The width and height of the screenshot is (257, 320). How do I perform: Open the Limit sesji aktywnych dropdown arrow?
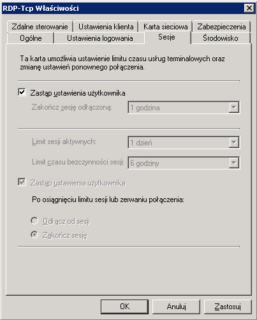pos(234,142)
